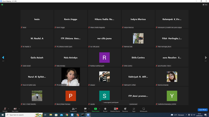Click eleazar's profile picture
209x117 pixels.
[x=104, y=77]
